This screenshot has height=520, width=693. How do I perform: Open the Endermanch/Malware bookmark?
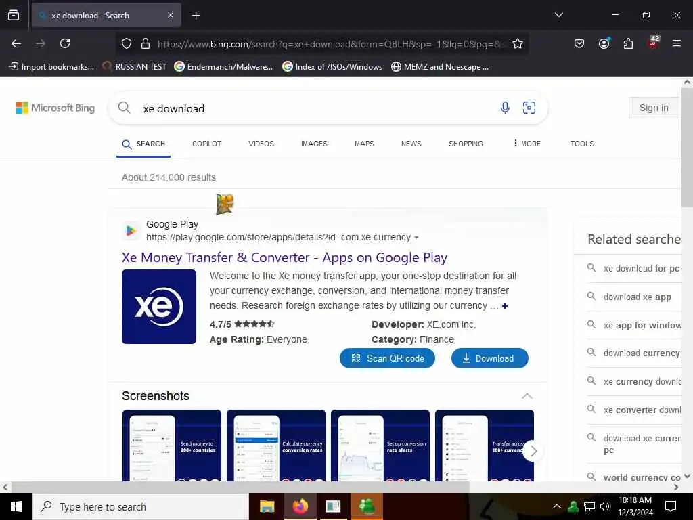(x=223, y=67)
